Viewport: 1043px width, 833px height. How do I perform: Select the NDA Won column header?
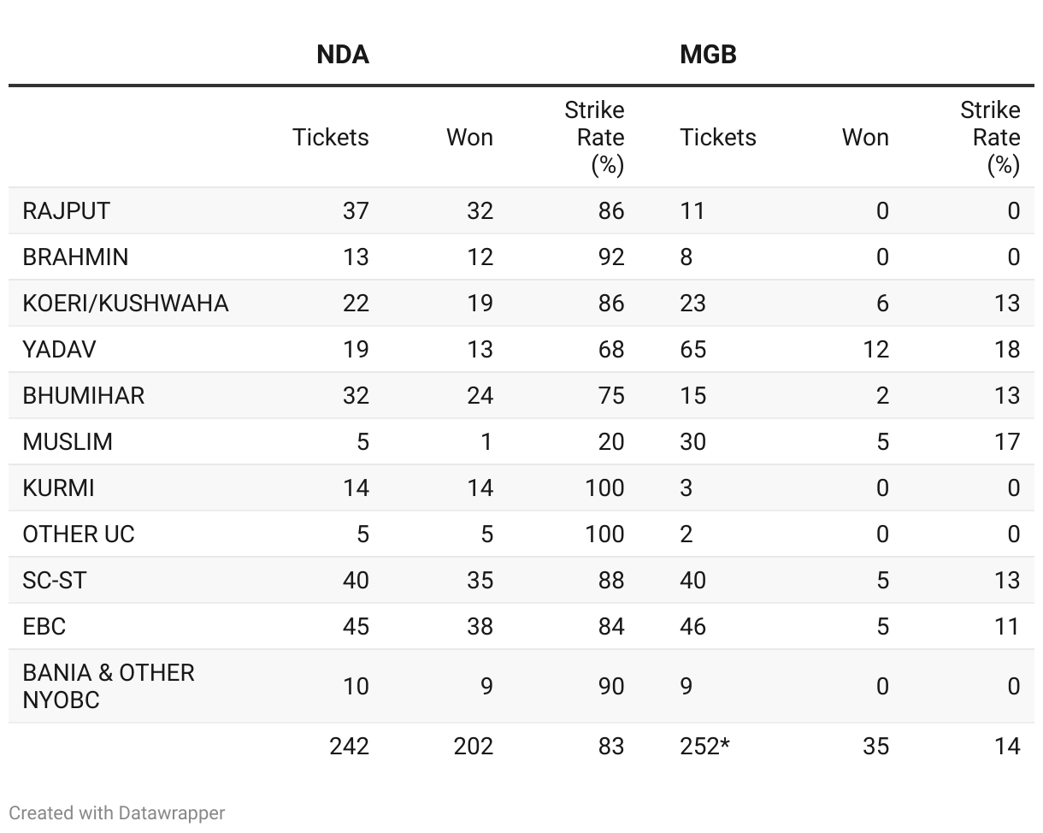pos(469,138)
